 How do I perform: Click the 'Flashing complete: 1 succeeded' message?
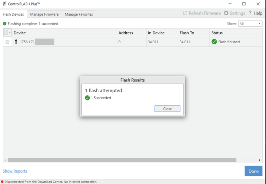(x=33, y=24)
